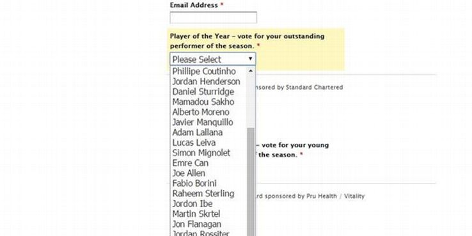This screenshot has height=236, width=472.
Task: Click the dropdown arrow beside Please Select
Action: pyautogui.click(x=250, y=59)
